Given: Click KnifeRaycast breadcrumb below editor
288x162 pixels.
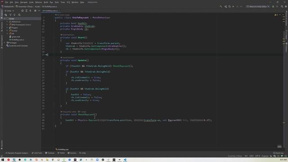Looking at the screenshot, I should click(62, 149).
